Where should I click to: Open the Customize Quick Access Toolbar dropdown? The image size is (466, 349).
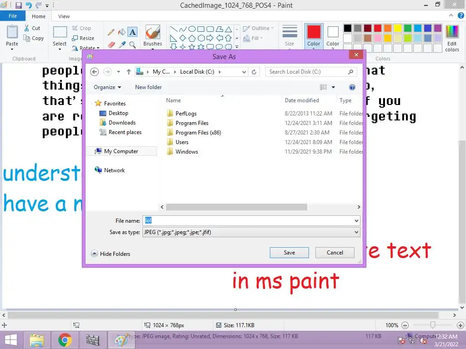[47, 5]
